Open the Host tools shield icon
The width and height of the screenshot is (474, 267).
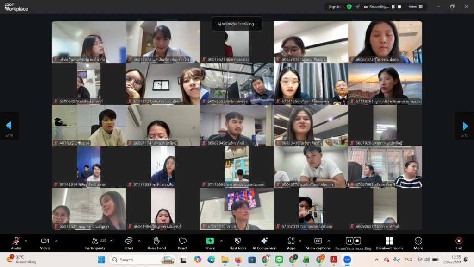point(237,241)
